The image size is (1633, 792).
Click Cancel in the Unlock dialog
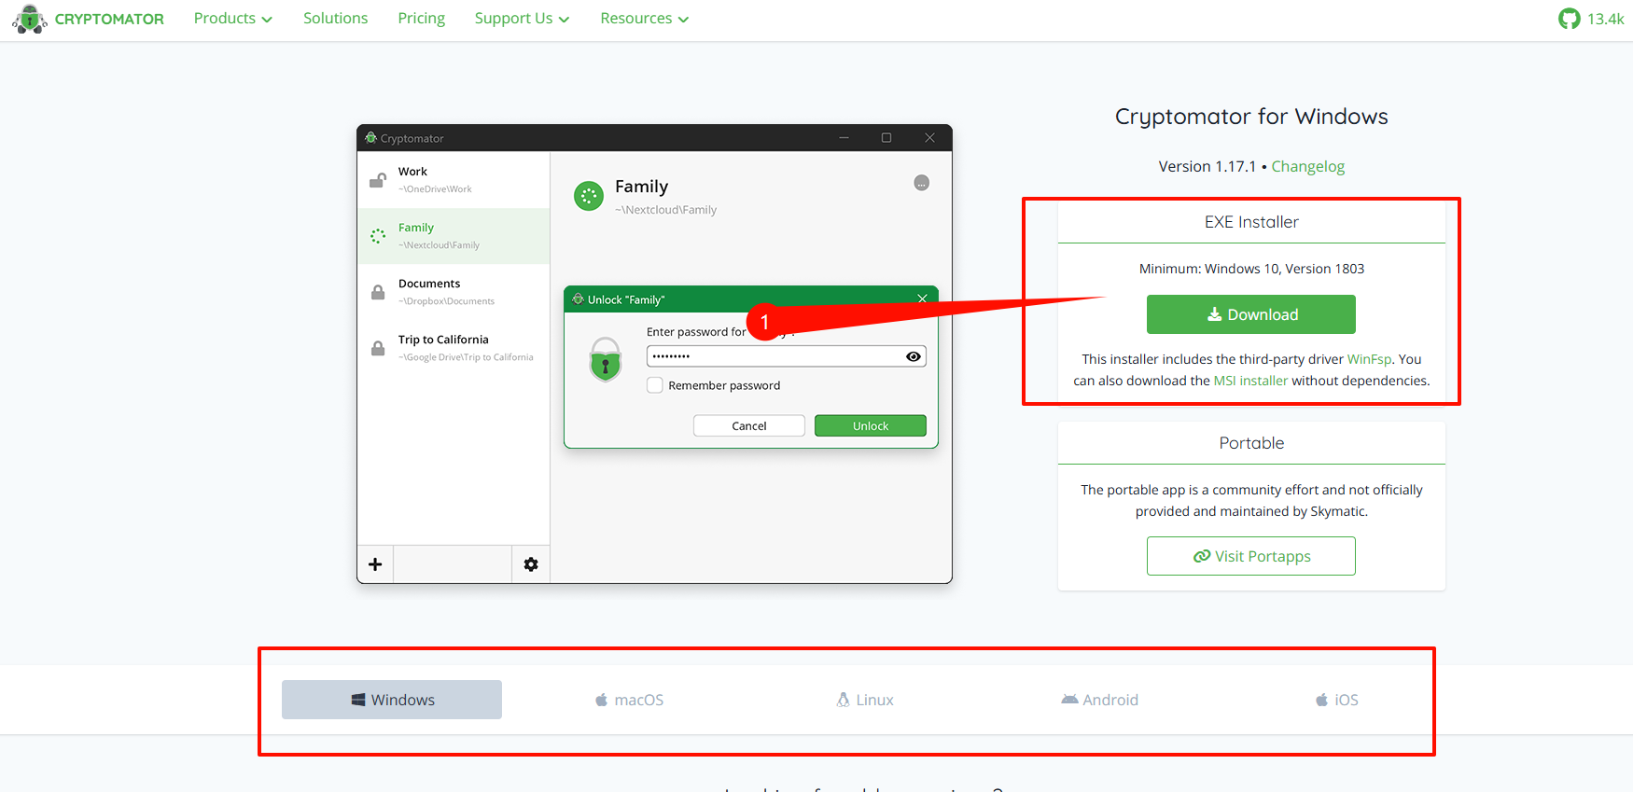[x=749, y=425]
